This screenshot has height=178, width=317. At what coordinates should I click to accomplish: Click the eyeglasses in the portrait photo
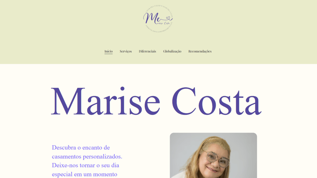pyautogui.click(x=218, y=159)
